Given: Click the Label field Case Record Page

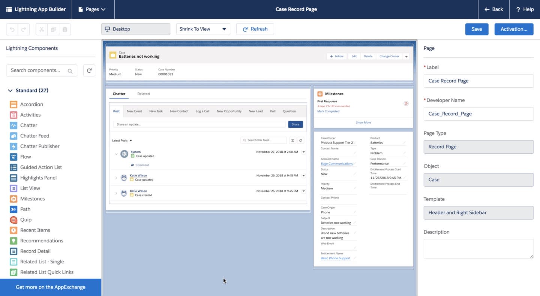Looking at the screenshot, I should 478,81.
